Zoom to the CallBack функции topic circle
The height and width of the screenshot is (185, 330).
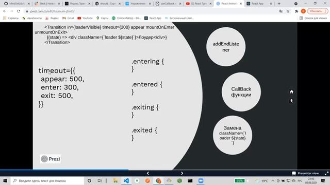click(241, 92)
